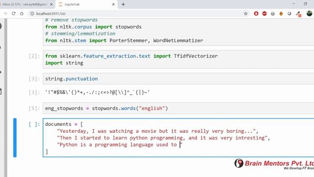The width and height of the screenshot is (314, 177).
Task: Open the orange flame extension icon
Action: pyautogui.click(x=281, y=13)
